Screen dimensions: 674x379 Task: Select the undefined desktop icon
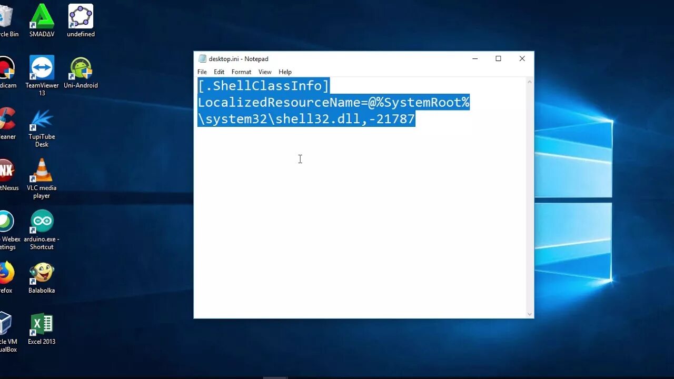point(81,21)
